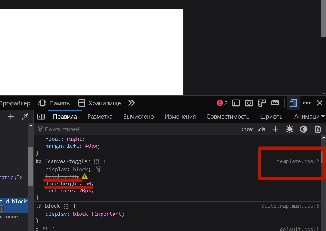326x231 pixels.
Task: Open the template.css:2 source link
Action: 298,161
